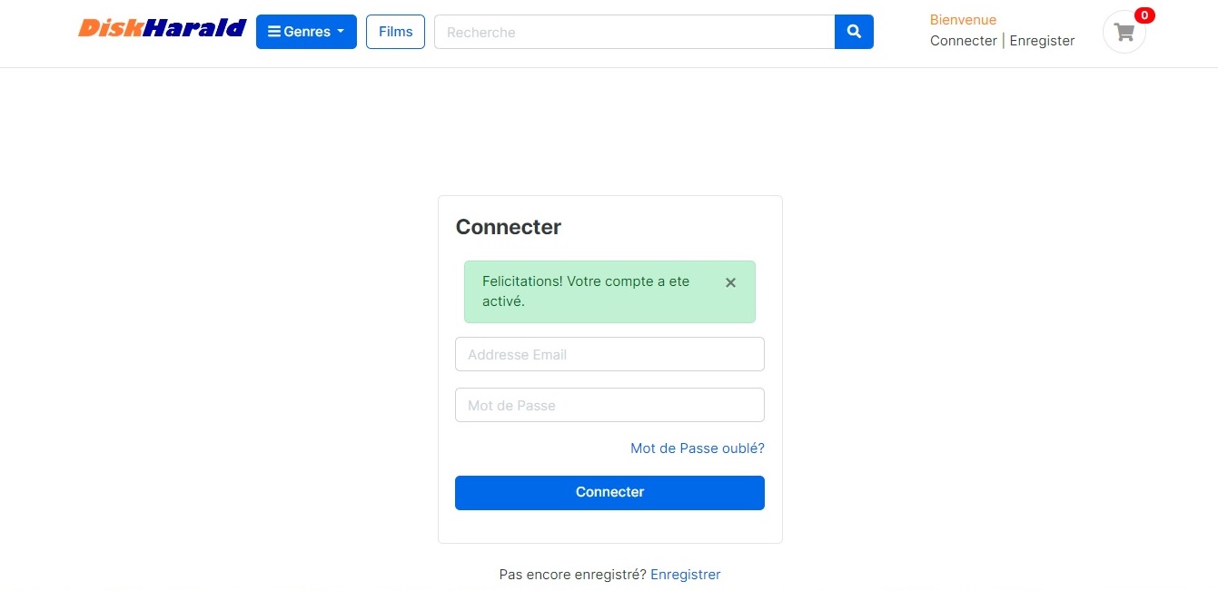Click Connecter link in the header
The image size is (1218, 591).
point(963,41)
